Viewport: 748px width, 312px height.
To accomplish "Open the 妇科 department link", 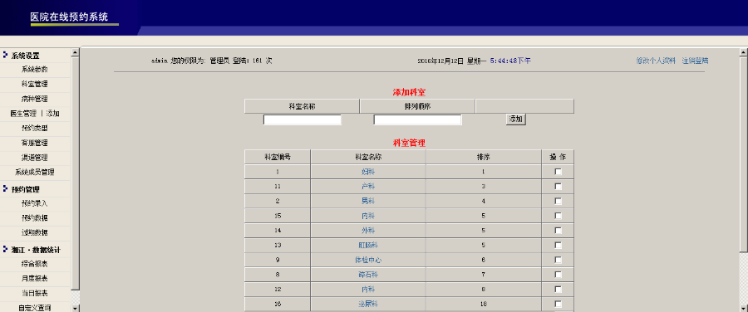I will [368, 172].
